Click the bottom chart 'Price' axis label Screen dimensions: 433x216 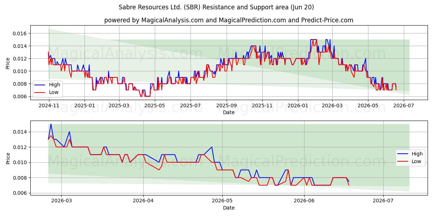point(8,158)
